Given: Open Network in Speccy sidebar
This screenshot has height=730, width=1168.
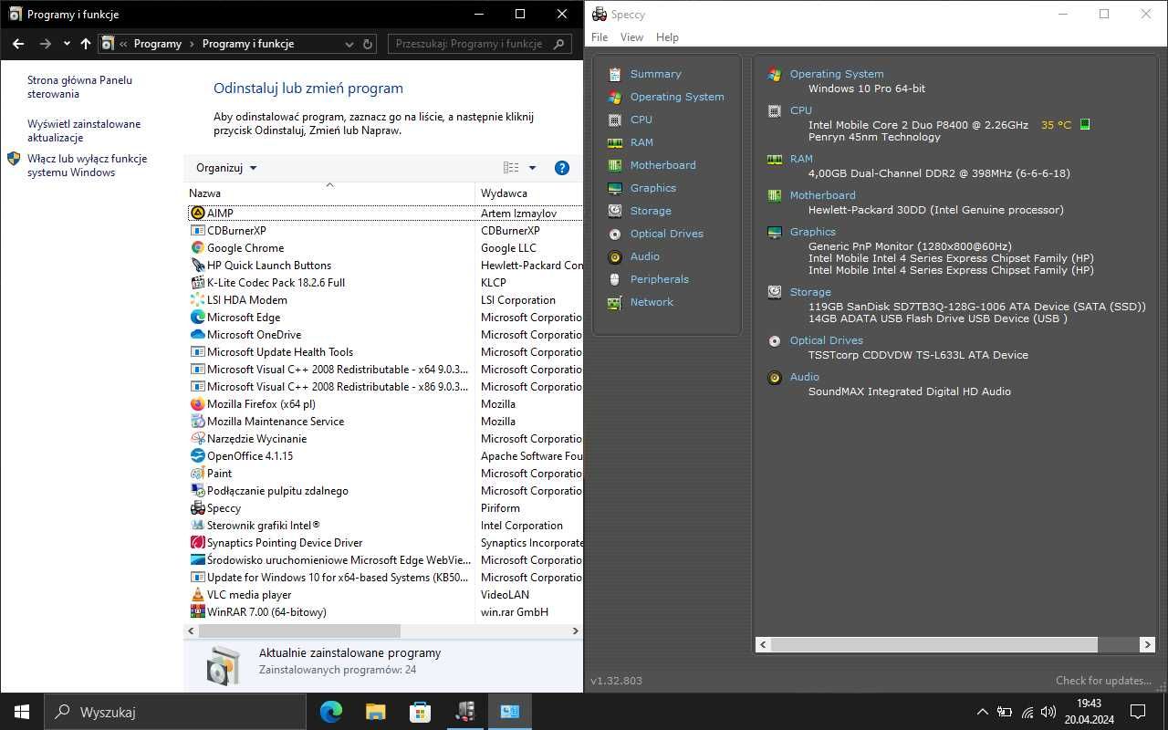Looking at the screenshot, I should click(x=652, y=302).
